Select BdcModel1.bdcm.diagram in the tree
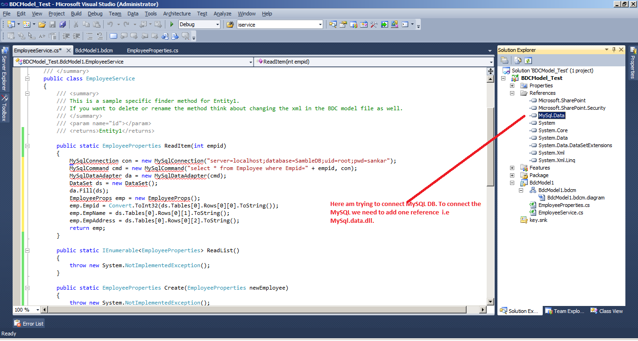The height and width of the screenshot is (341, 638). coord(576,198)
